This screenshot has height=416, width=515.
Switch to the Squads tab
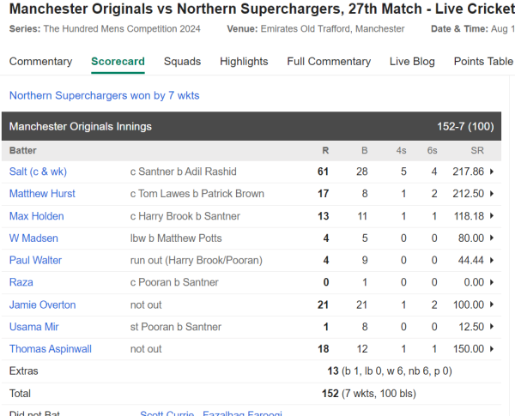[x=182, y=62]
